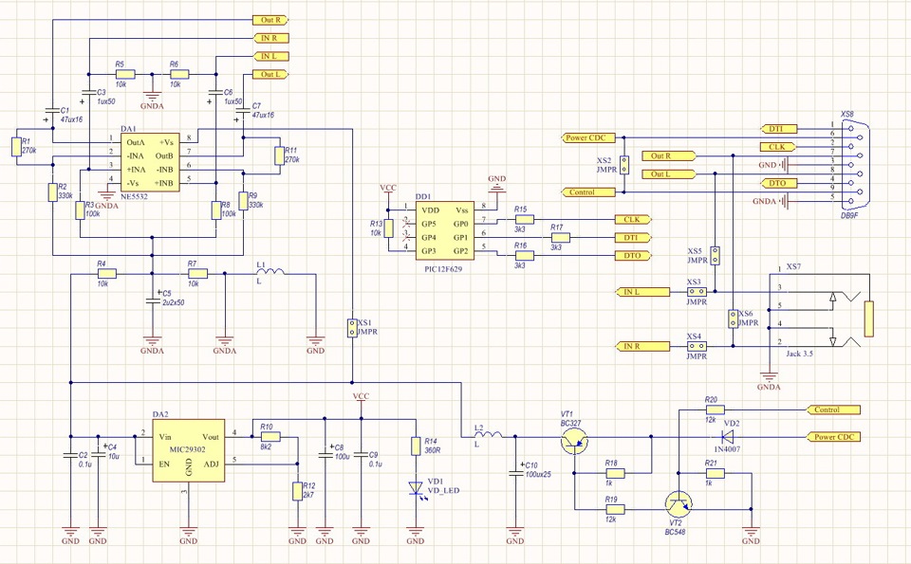Image resolution: width=911 pixels, height=564 pixels.
Task: Click capacitor C1 47ux16 symbol
Action: [x=52, y=112]
